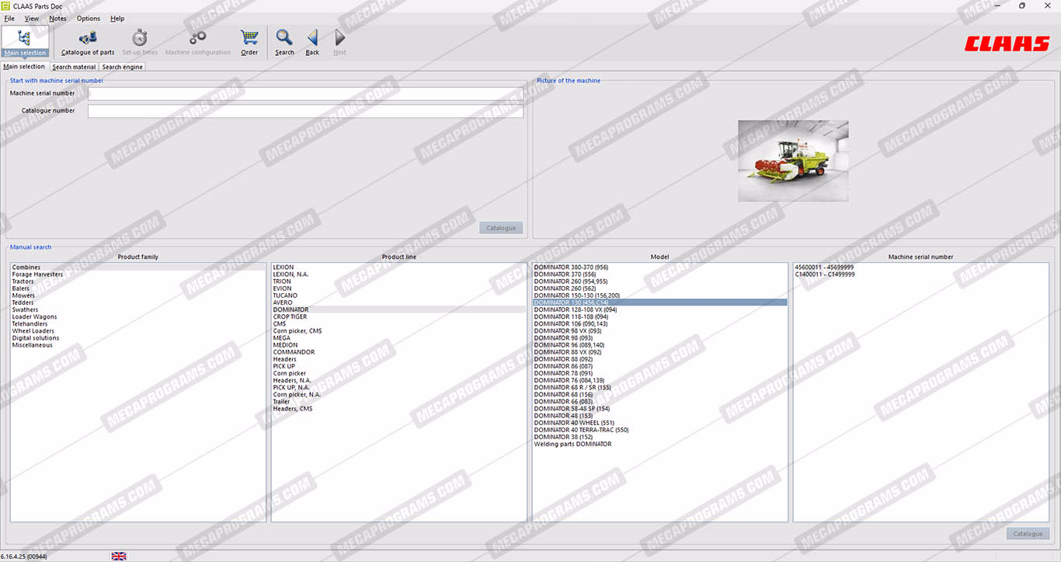Select Trailer product line
The width and height of the screenshot is (1061, 562).
pos(399,402)
